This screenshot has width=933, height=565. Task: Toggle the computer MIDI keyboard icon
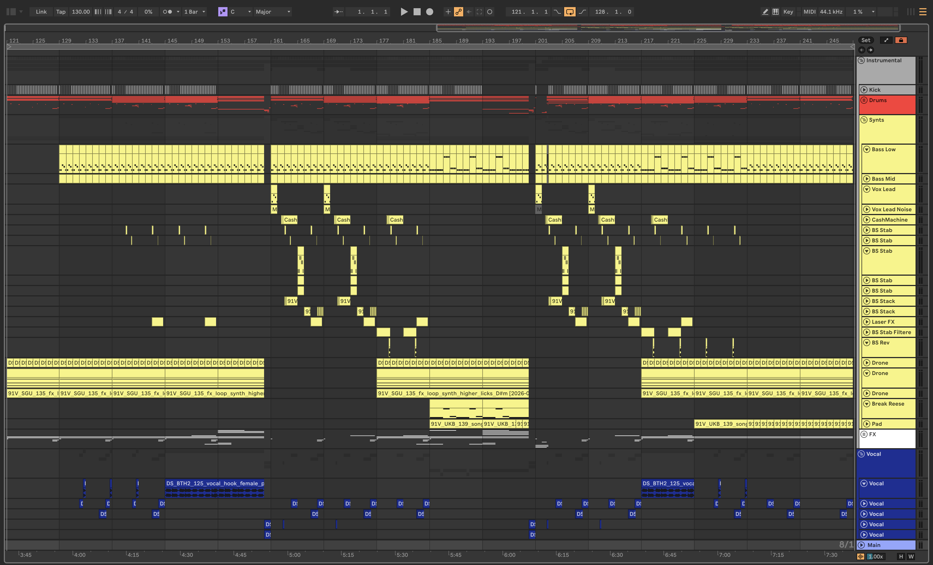[x=776, y=12]
